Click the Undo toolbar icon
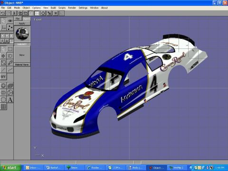 3,13
